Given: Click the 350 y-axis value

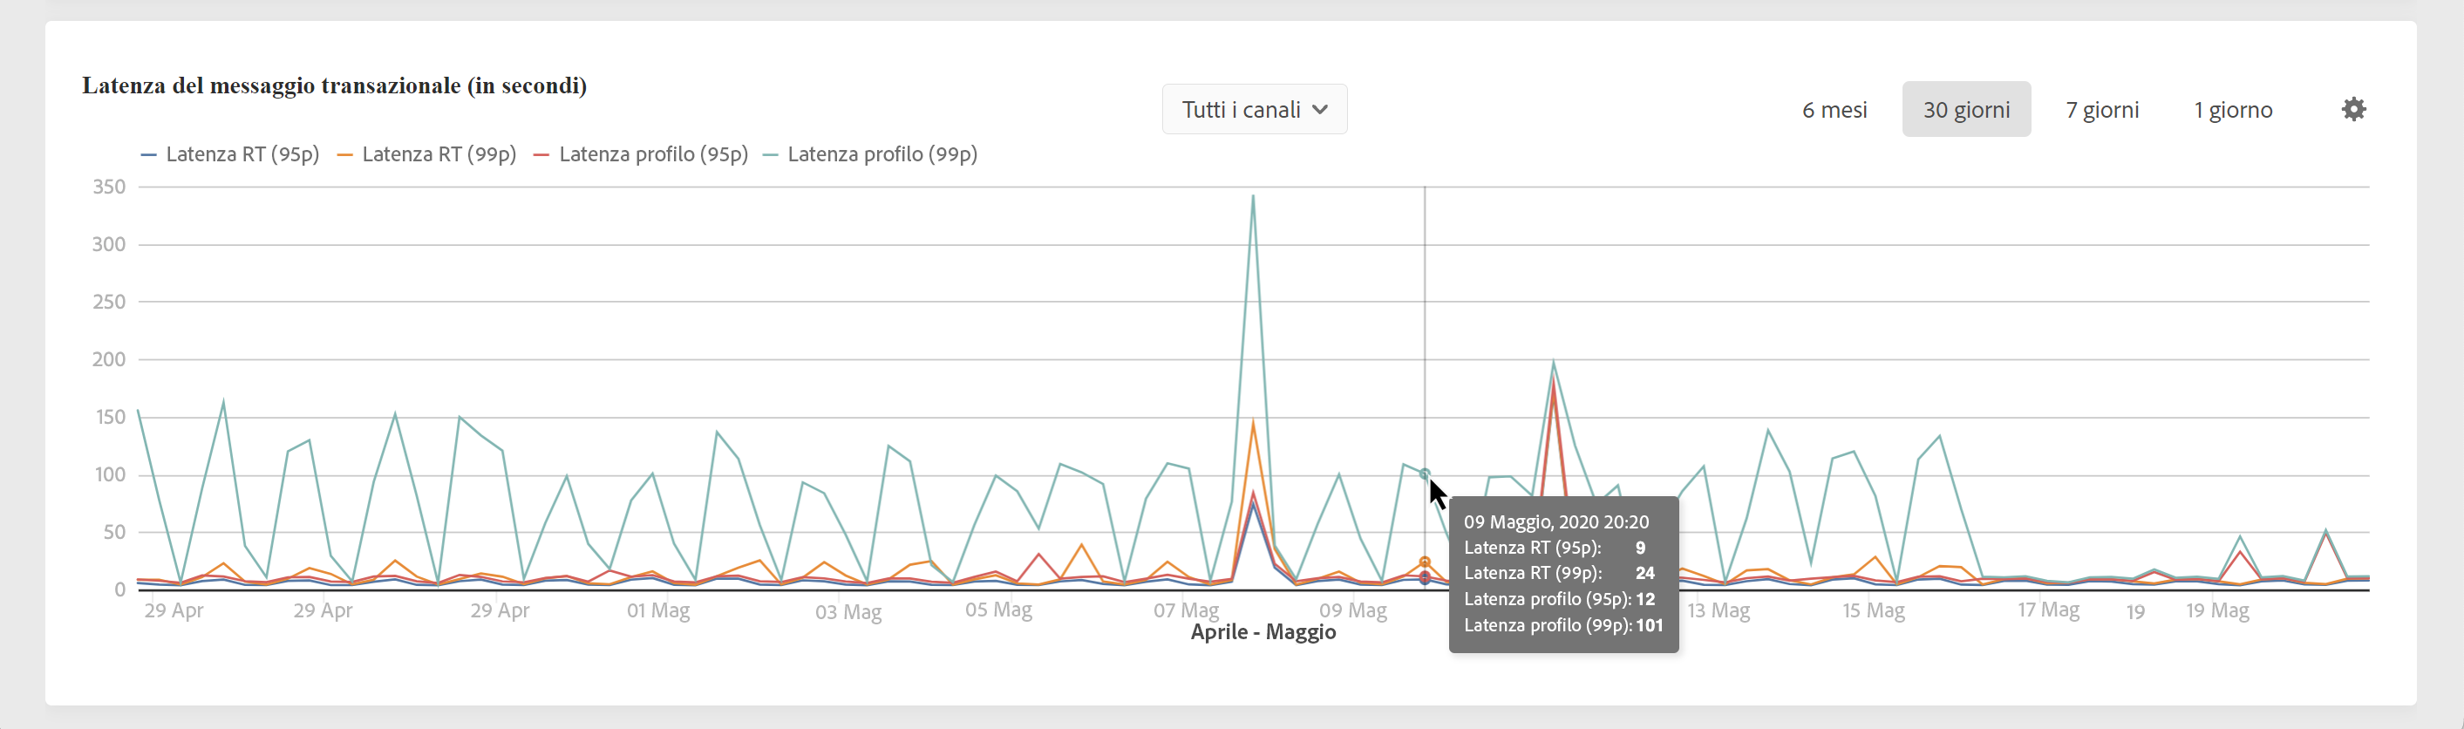Looking at the screenshot, I should point(109,187).
